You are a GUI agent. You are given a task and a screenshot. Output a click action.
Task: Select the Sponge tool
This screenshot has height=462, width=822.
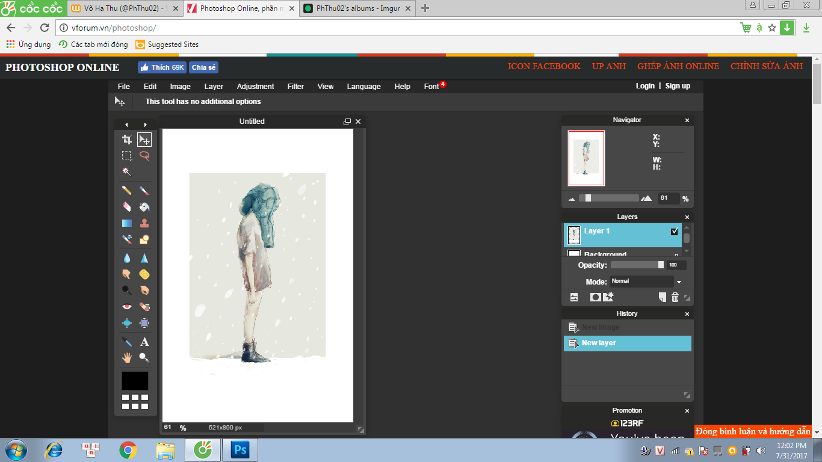pos(144,274)
